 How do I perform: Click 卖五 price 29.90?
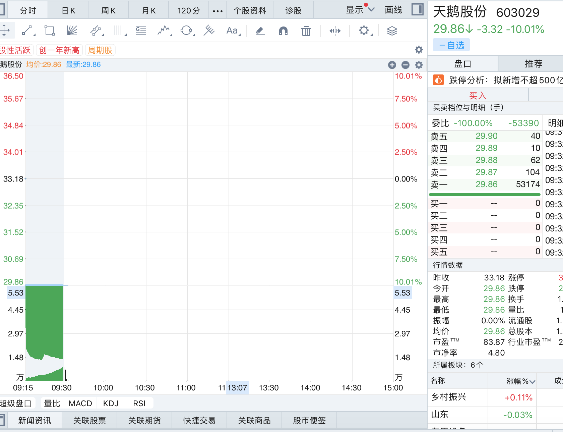[x=487, y=136]
